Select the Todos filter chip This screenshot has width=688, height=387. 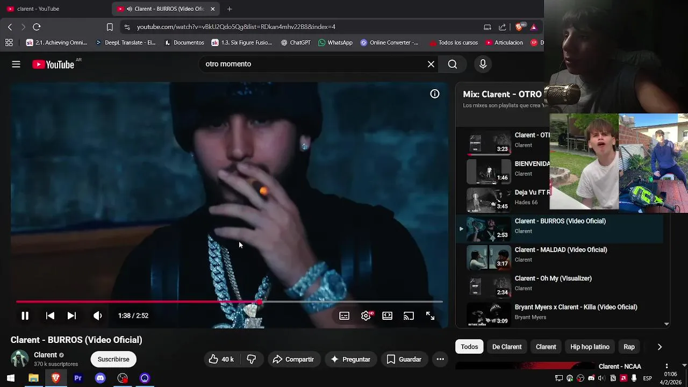469,347
